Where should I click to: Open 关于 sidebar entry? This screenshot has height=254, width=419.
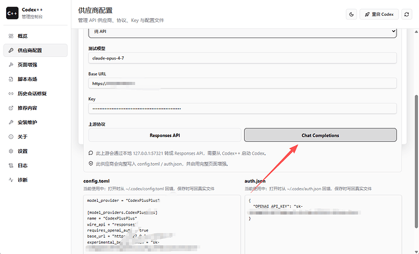point(35,137)
